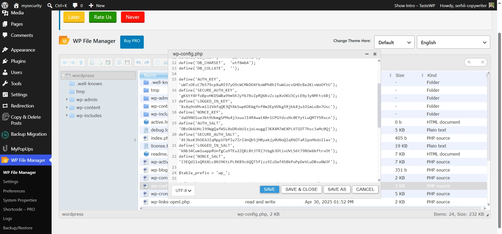This screenshot has width=502, height=234.
Task: Click the editor vertical scrollbar thumb
Action: point(379,105)
